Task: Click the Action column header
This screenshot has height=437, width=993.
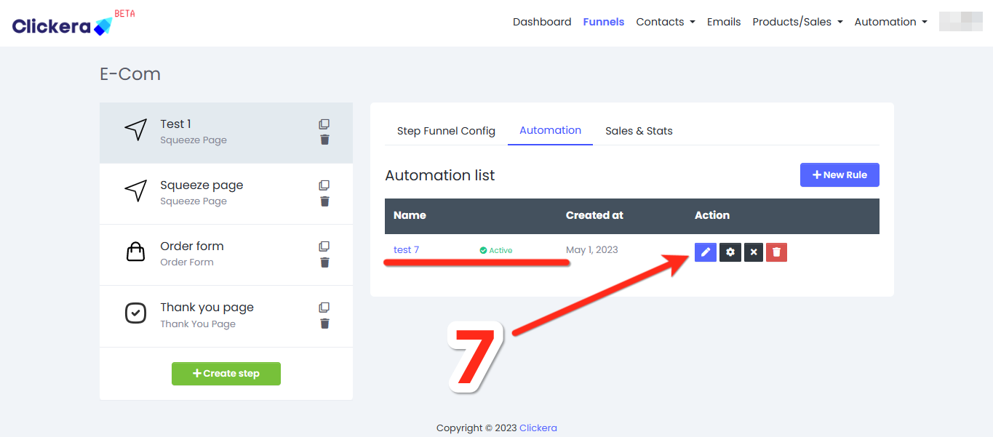Action: tap(712, 215)
